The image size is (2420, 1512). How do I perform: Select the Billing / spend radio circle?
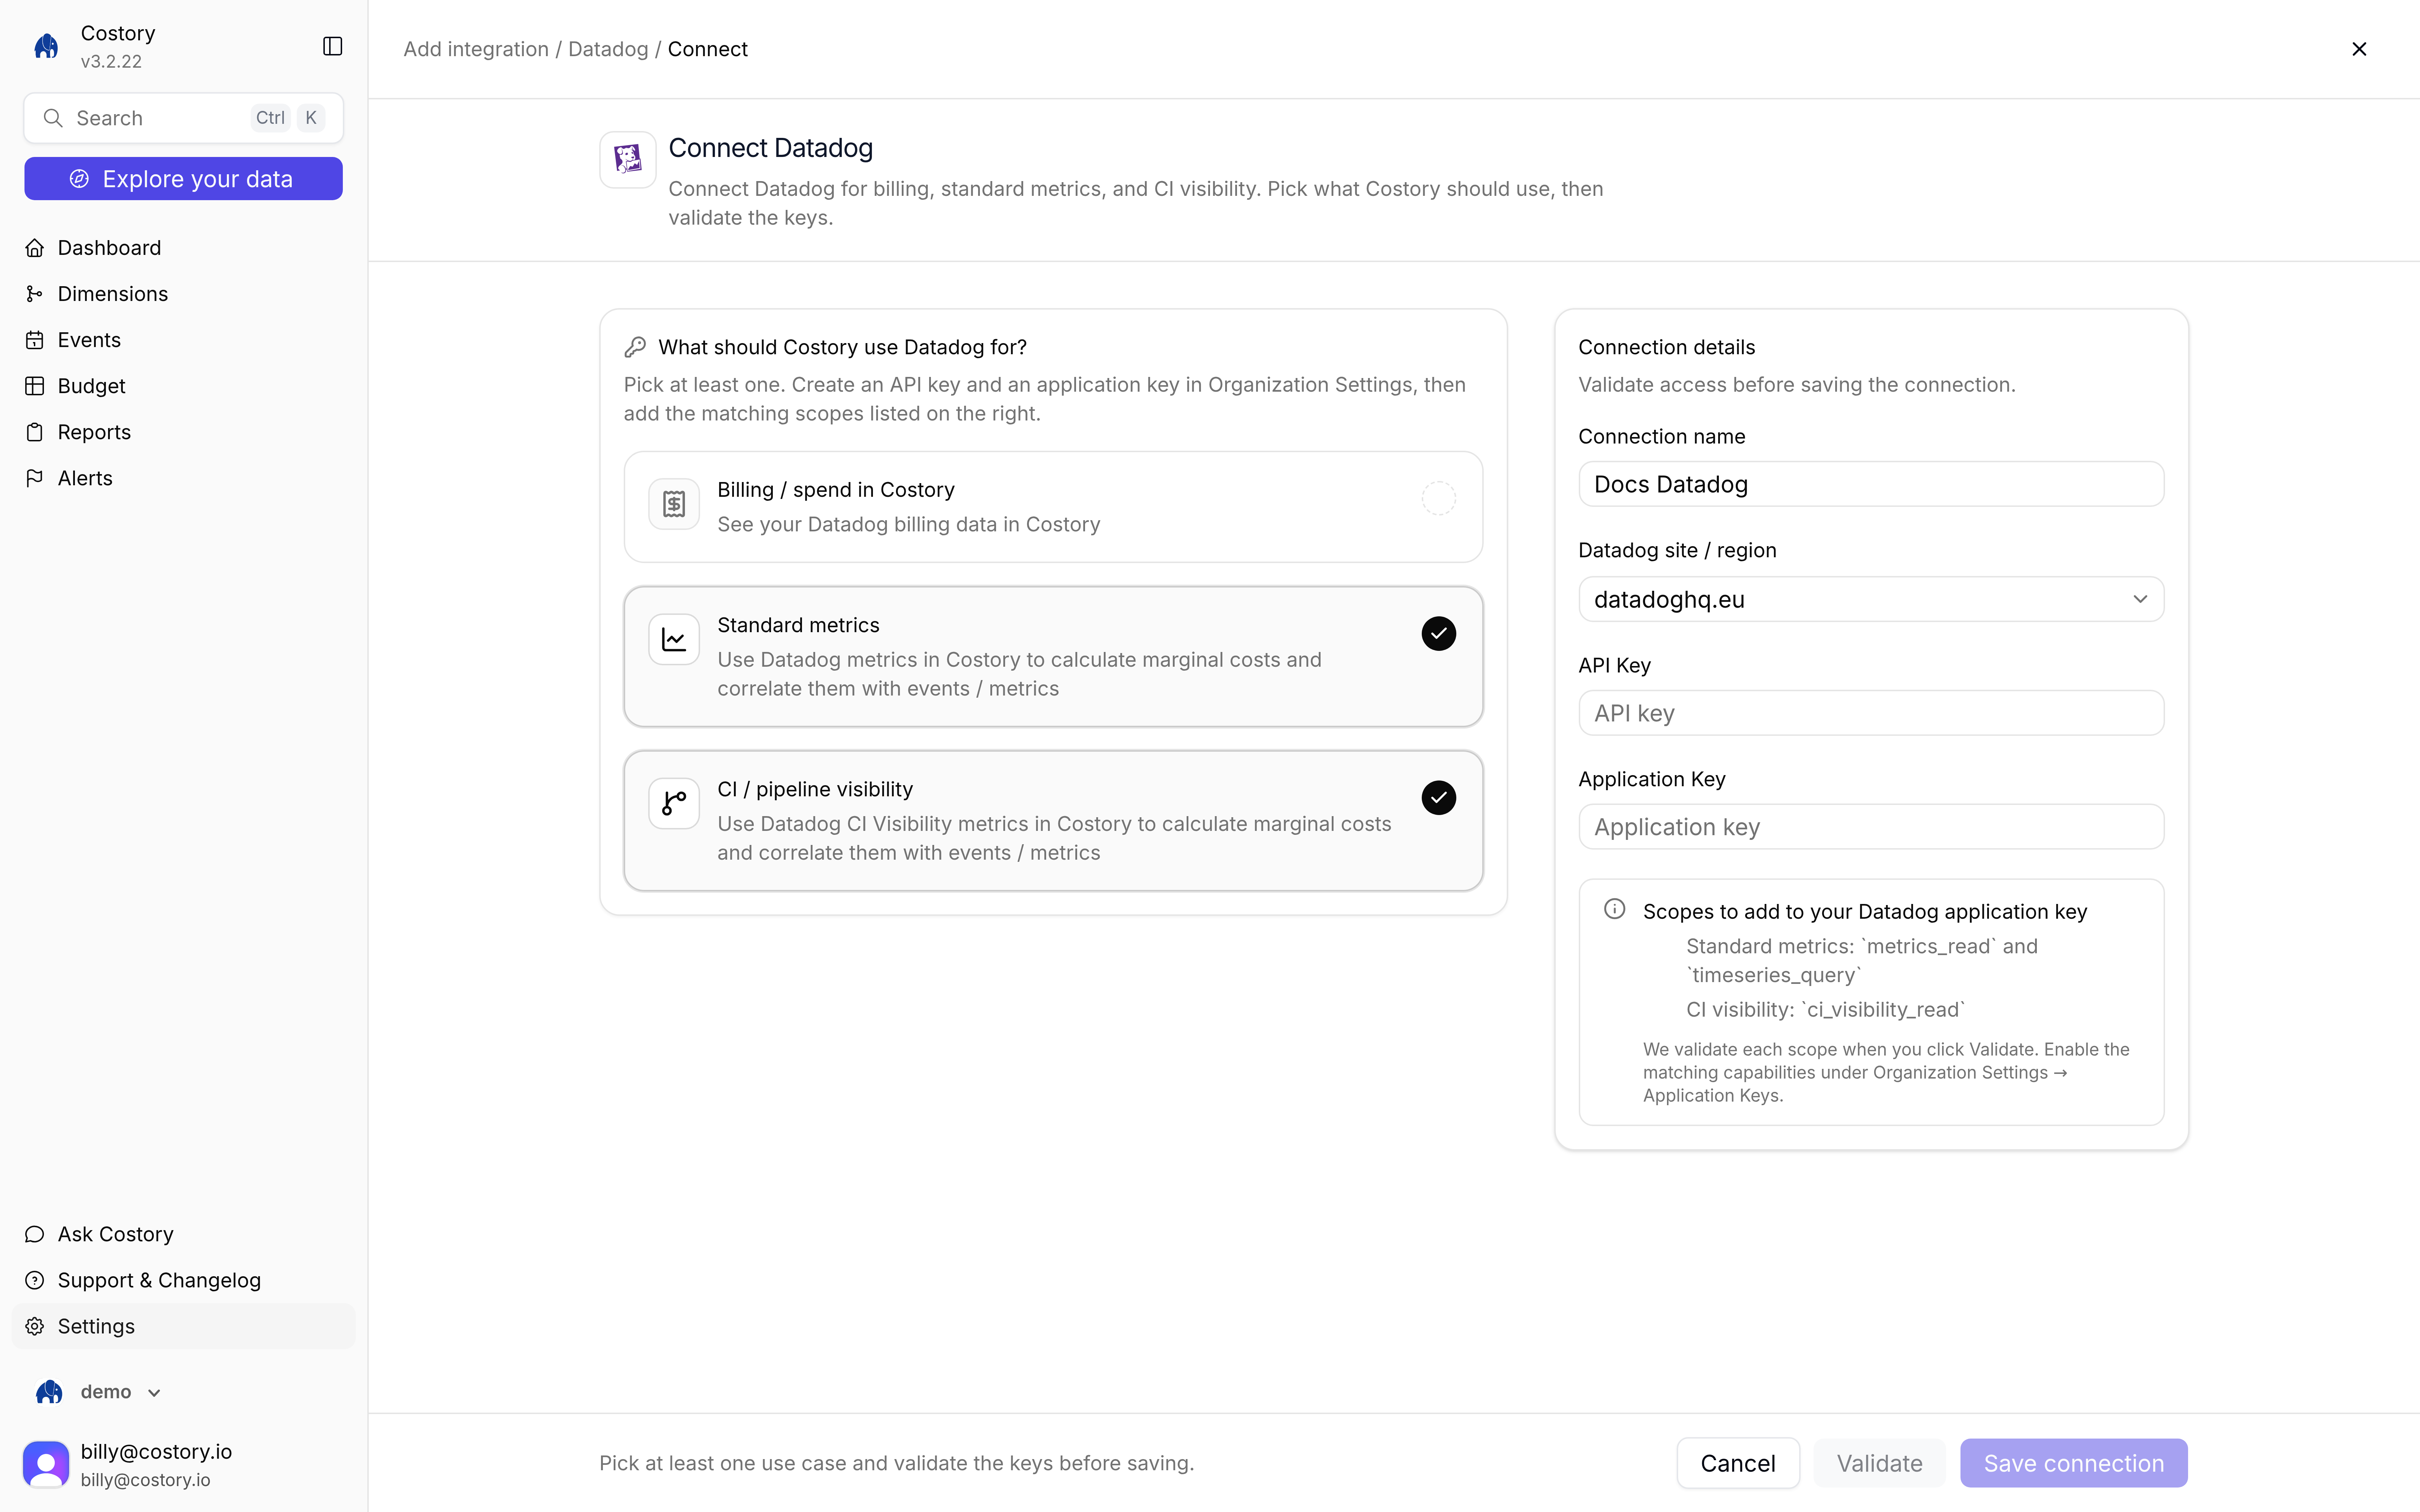coord(1439,498)
